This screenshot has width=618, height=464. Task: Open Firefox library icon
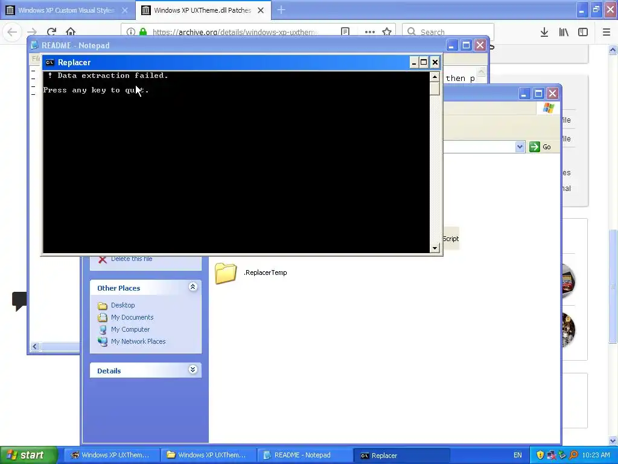pyautogui.click(x=564, y=32)
